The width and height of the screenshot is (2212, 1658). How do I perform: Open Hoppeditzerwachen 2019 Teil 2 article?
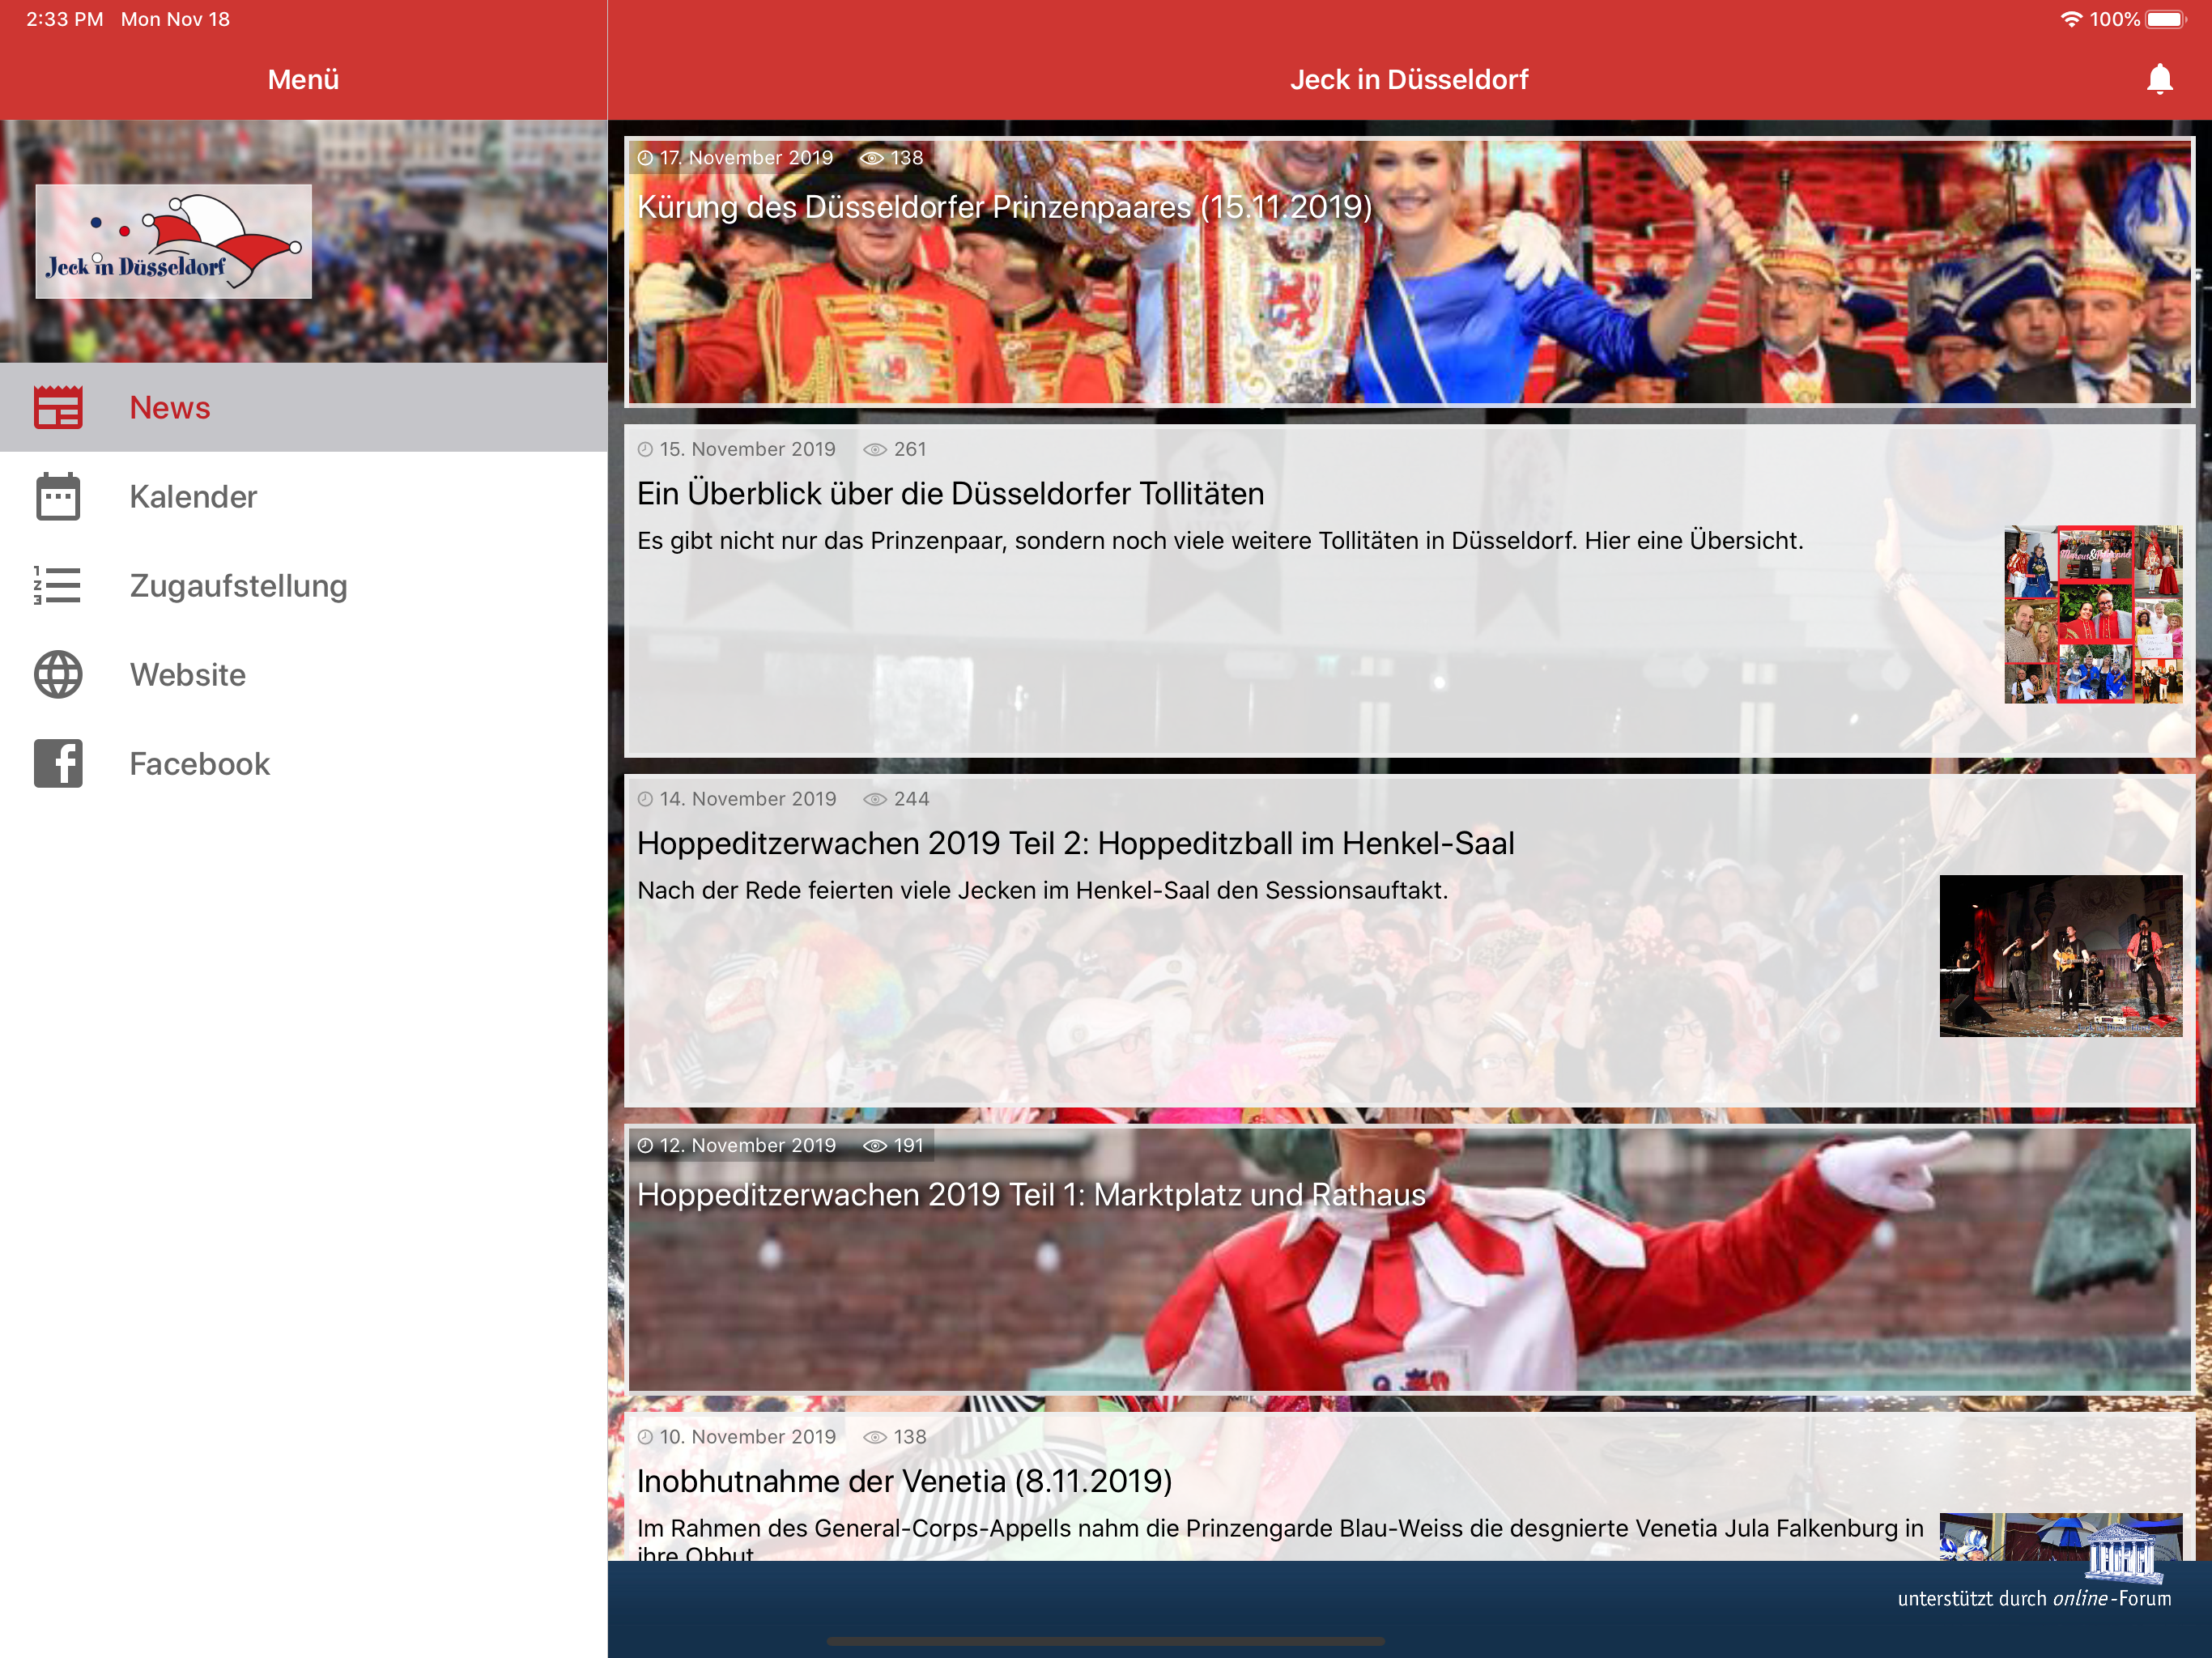click(x=1409, y=940)
